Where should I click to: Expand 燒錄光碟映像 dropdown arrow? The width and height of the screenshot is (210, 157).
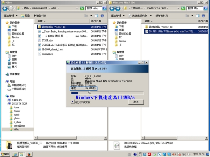coord(150,16)
